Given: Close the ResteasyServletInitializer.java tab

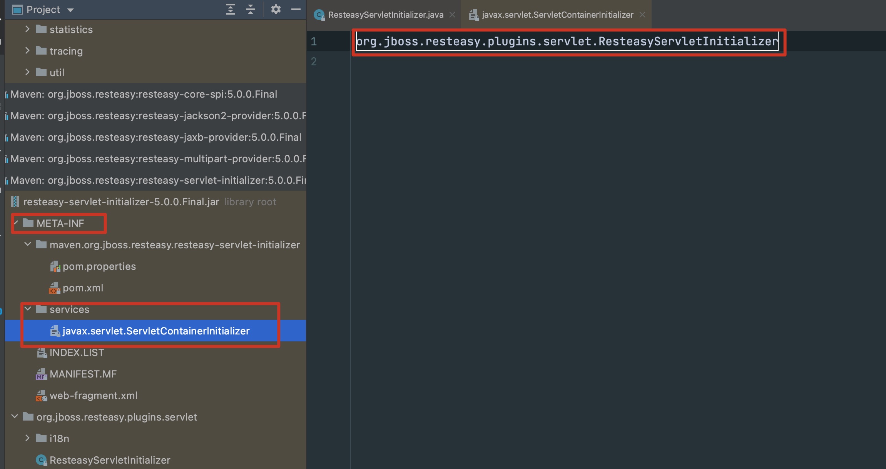Looking at the screenshot, I should click(453, 15).
